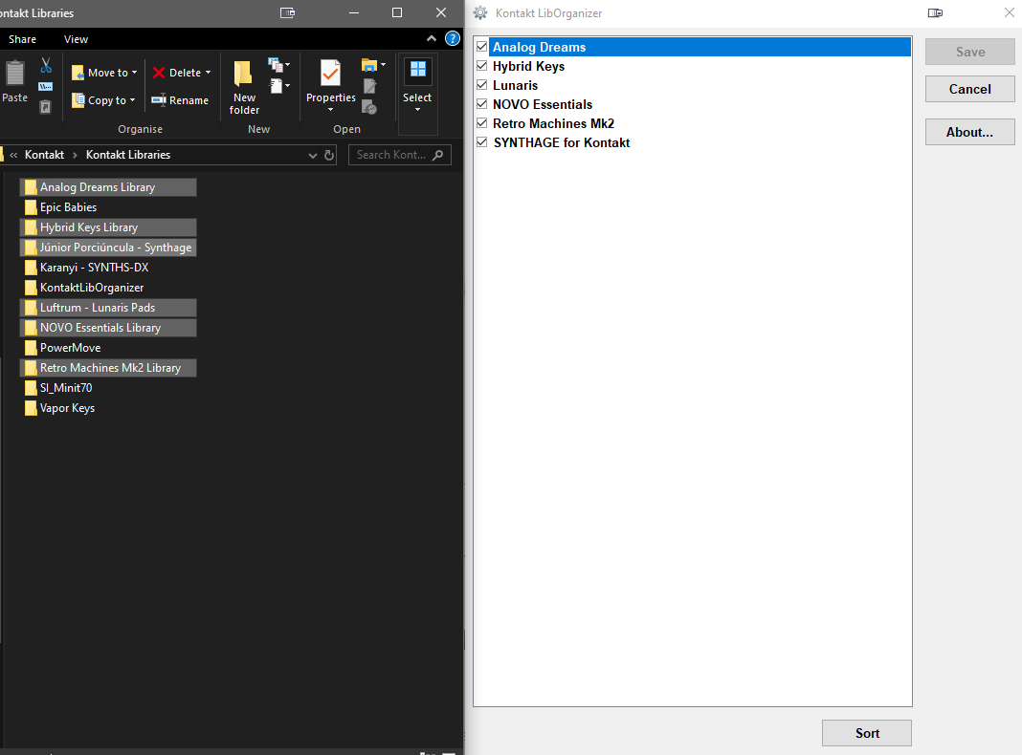Click LibOrganizer title bar display icon
The image size is (1022, 755).
coord(935,12)
